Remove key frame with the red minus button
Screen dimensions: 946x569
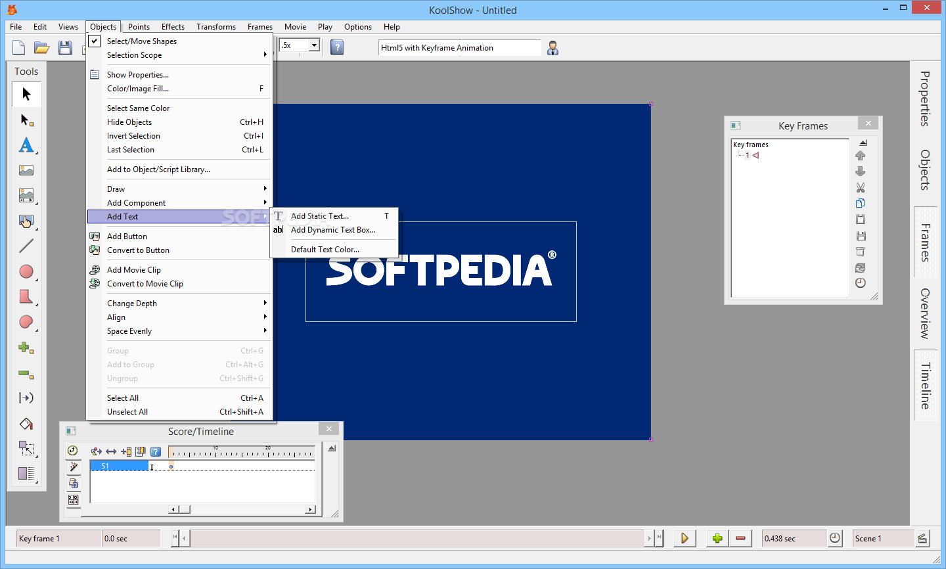(x=740, y=538)
